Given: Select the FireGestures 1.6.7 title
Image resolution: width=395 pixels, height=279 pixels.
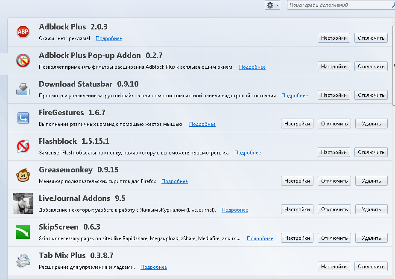Looking at the screenshot, I should 72,113.
